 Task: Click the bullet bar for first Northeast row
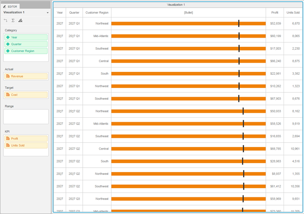click(188, 23)
